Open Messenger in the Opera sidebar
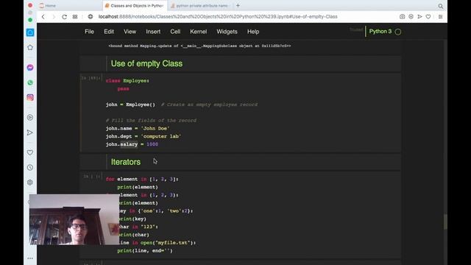This screenshot has width=471, height=265. [x=30, y=68]
